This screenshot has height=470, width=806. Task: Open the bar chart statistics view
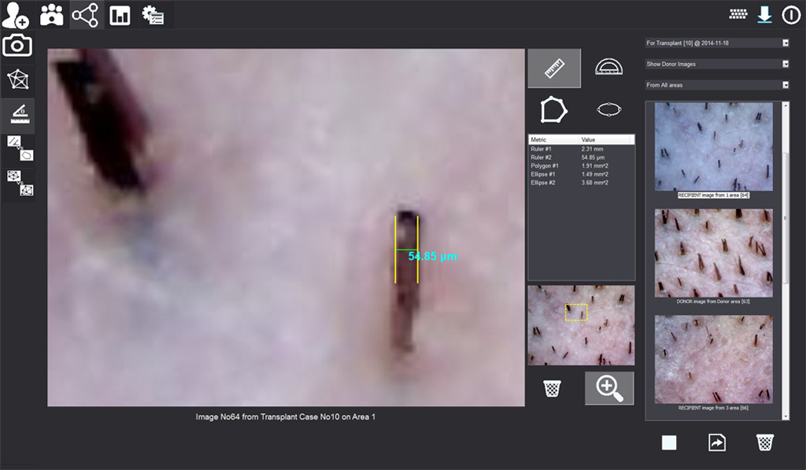[120, 15]
